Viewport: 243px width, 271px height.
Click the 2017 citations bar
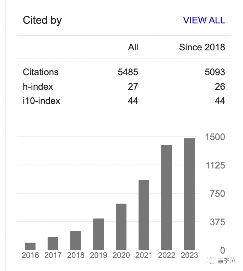point(53,243)
